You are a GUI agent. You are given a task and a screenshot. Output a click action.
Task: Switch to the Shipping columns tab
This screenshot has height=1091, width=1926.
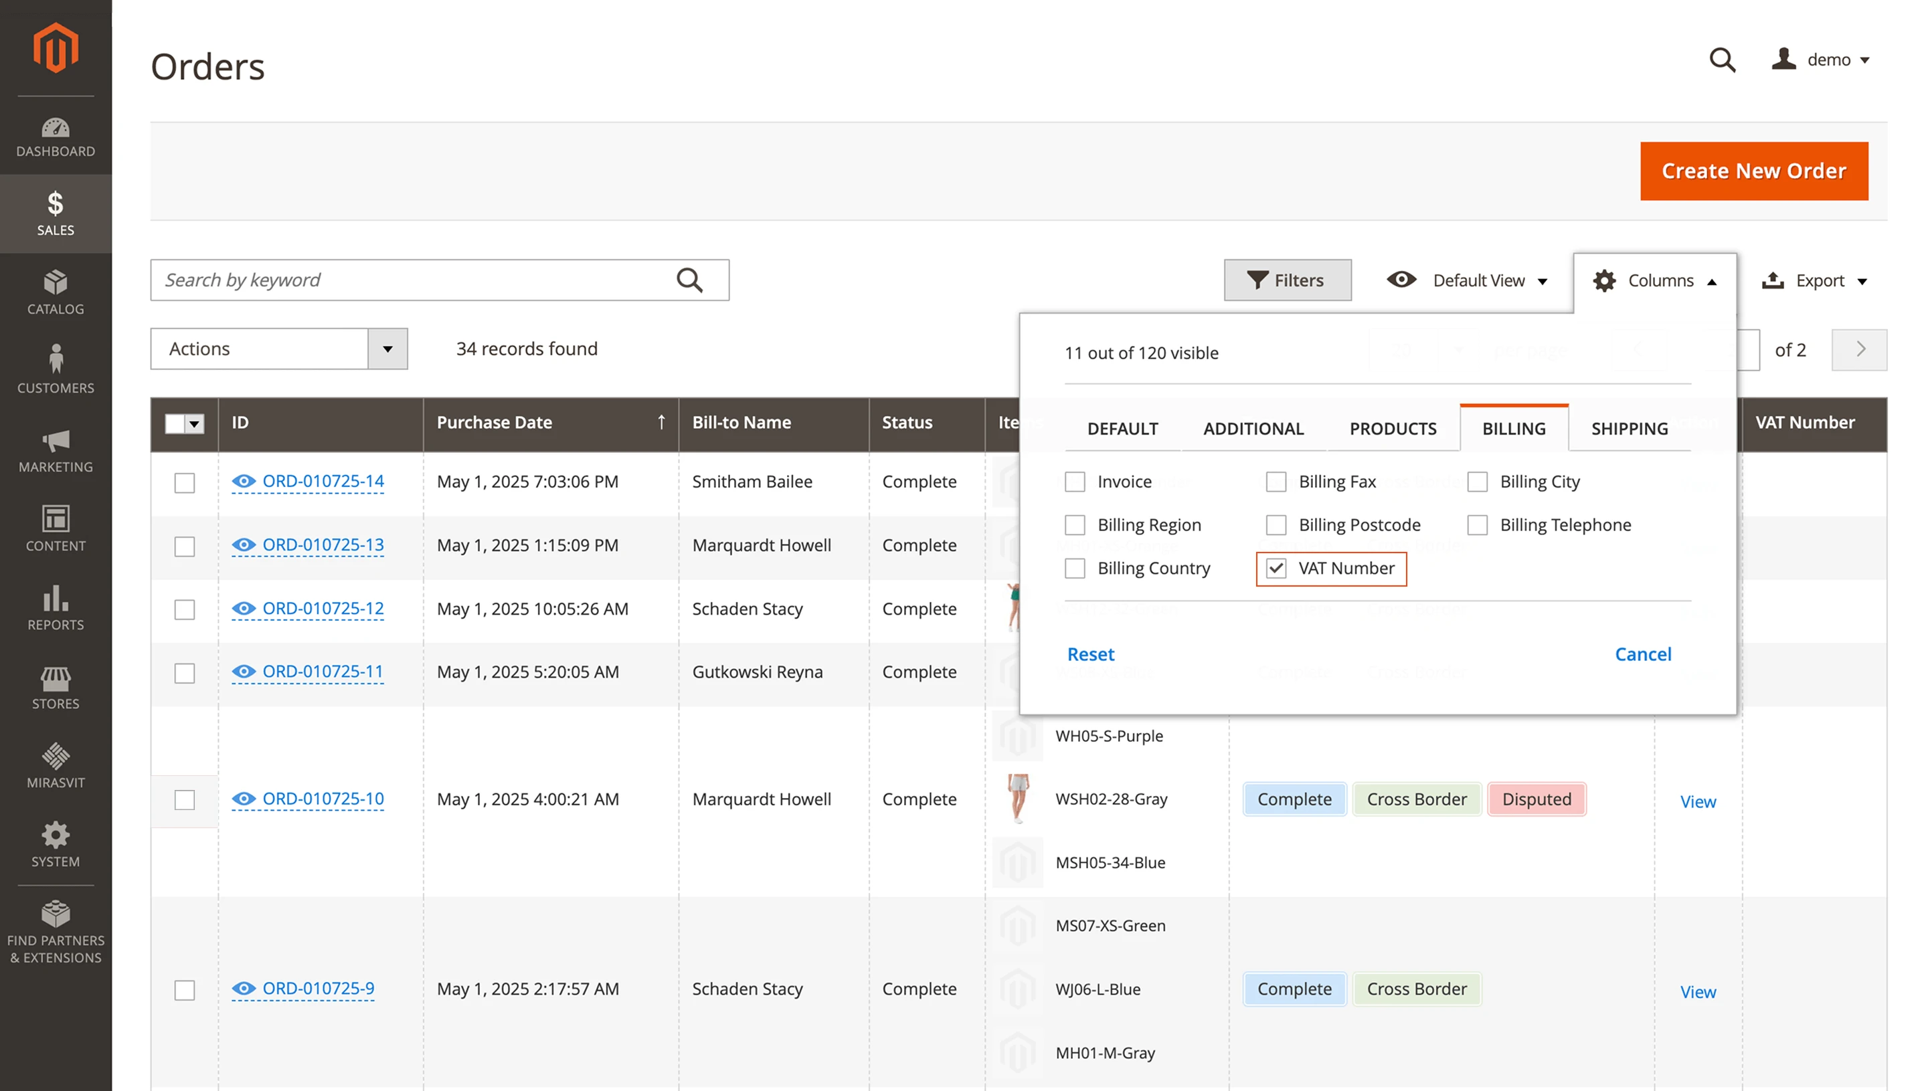(x=1630, y=429)
